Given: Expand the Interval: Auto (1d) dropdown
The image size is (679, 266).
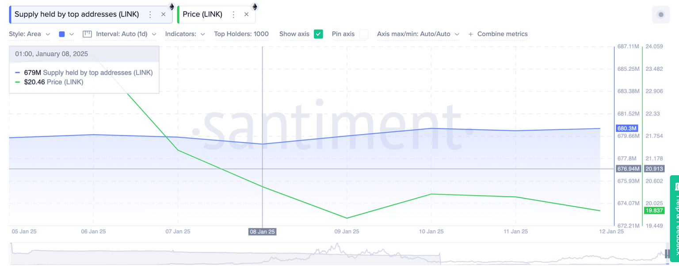Looking at the screenshot, I should (x=126, y=34).
